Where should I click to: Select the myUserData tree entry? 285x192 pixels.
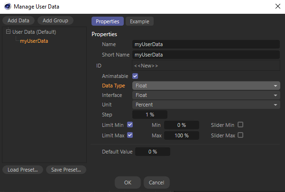(34, 41)
